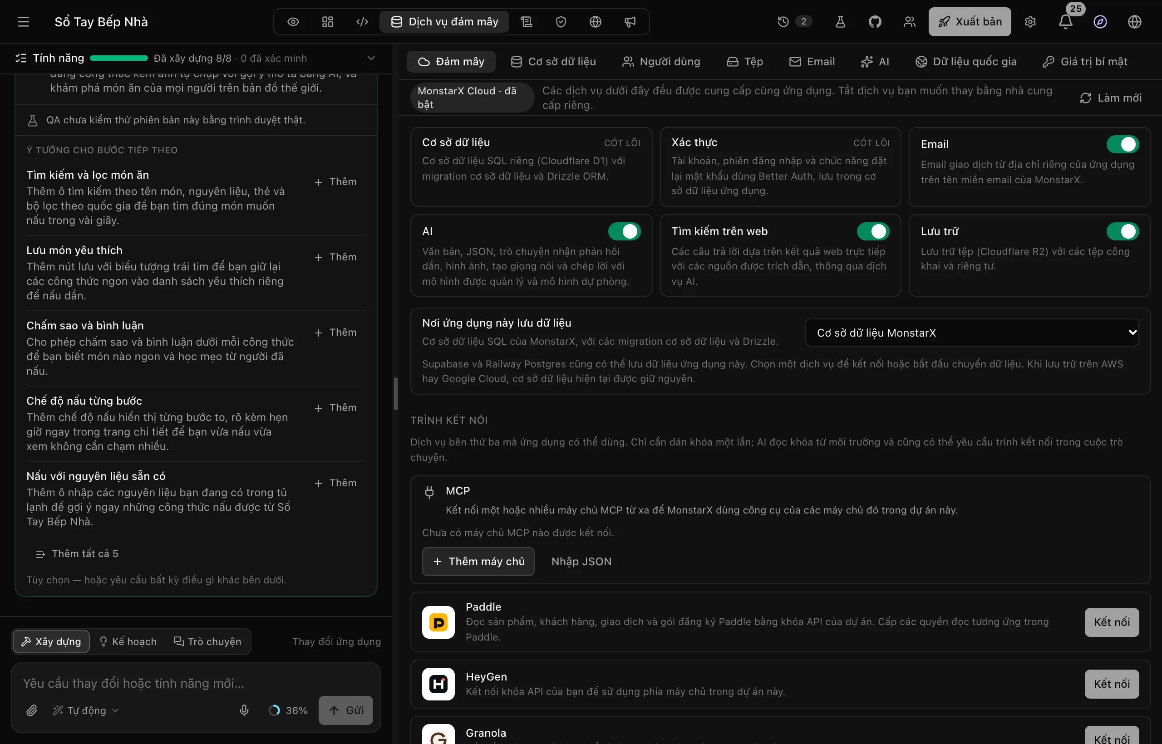Click the compass explore icon
The height and width of the screenshot is (744, 1162).
[x=1100, y=22]
